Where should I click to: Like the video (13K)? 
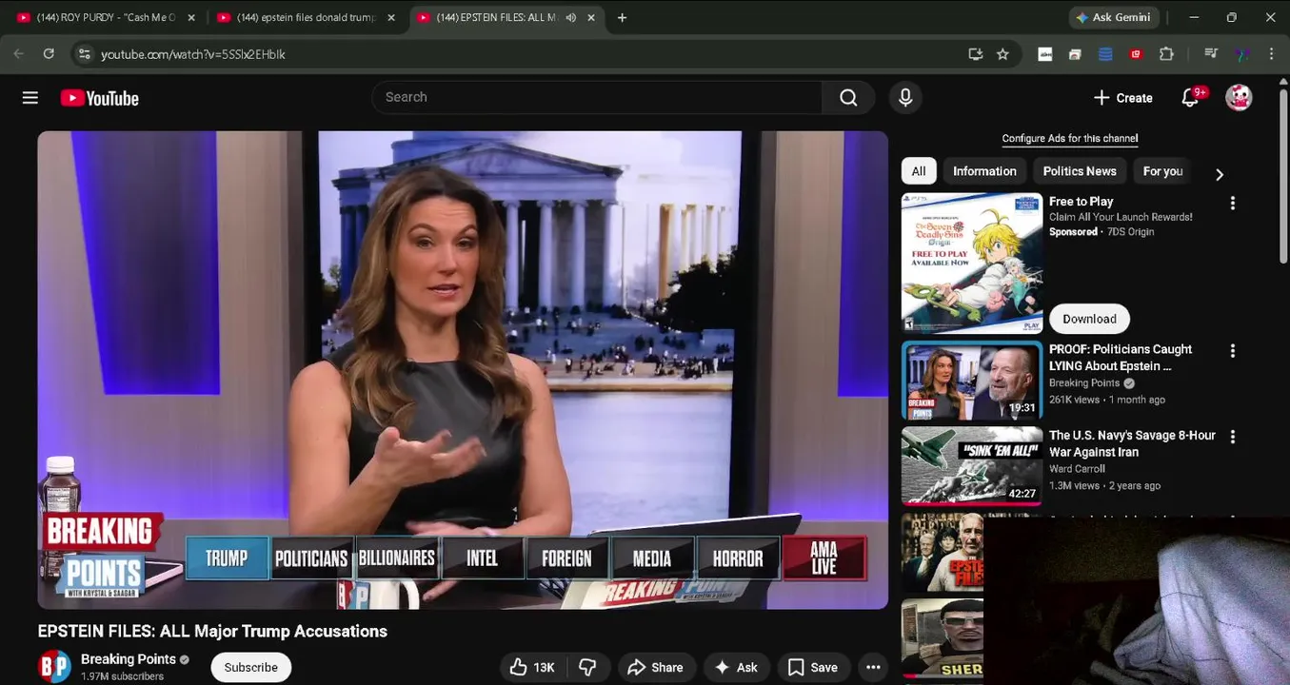click(532, 667)
